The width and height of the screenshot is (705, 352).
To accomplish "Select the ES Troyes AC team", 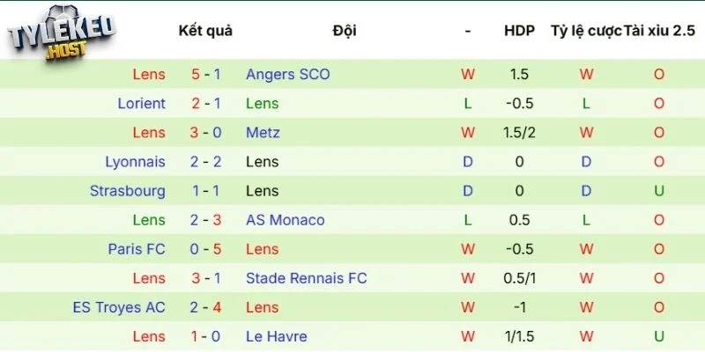I will pos(119,307).
